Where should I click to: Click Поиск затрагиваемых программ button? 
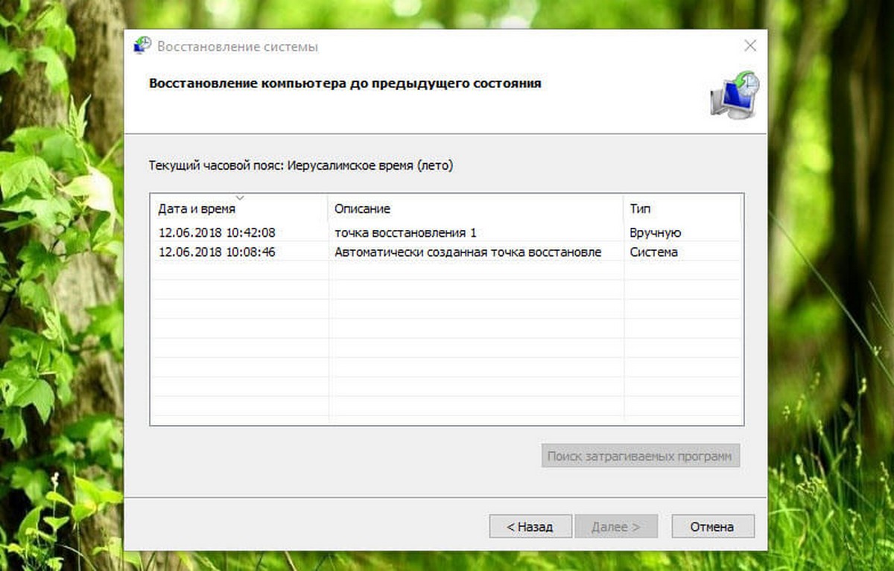pyautogui.click(x=641, y=456)
